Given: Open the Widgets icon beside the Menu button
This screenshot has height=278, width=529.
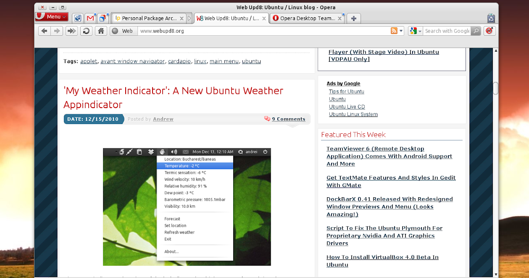Looking at the screenshot, I should coord(78,18).
